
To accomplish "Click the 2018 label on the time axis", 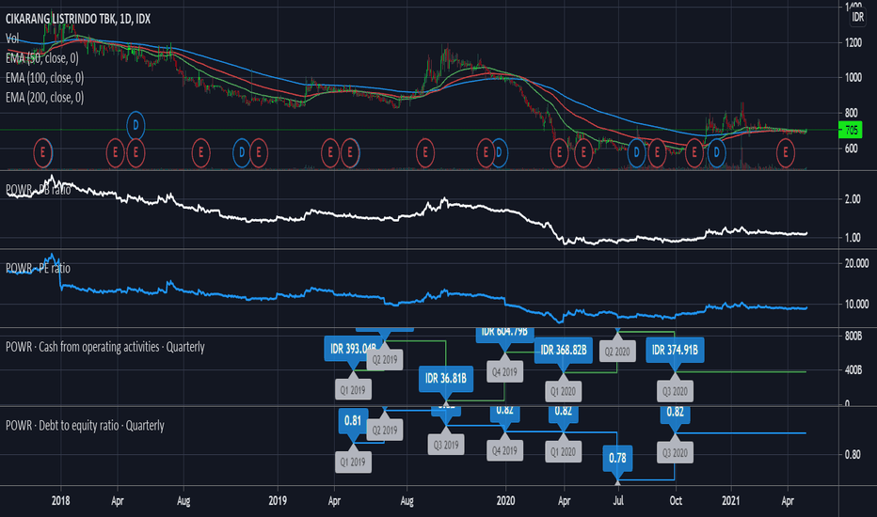I will (x=61, y=501).
